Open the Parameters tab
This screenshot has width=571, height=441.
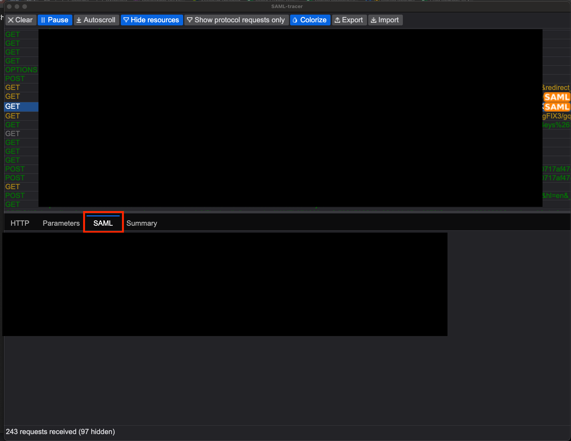pyautogui.click(x=61, y=223)
